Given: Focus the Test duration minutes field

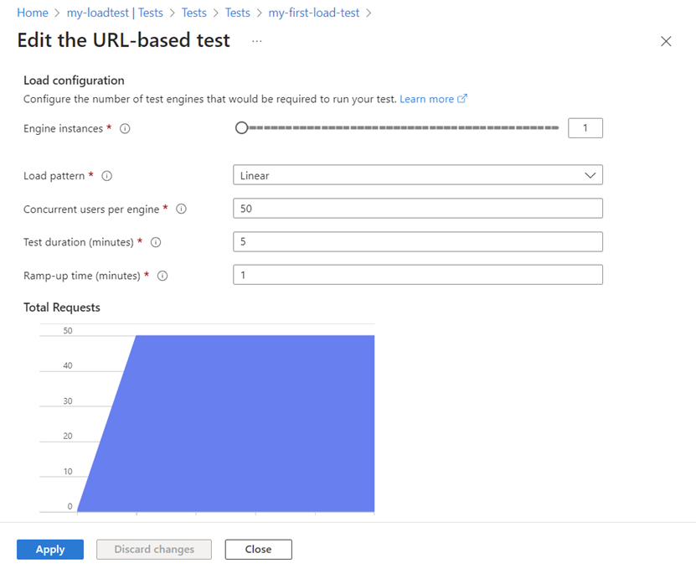Looking at the screenshot, I should [417, 242].
